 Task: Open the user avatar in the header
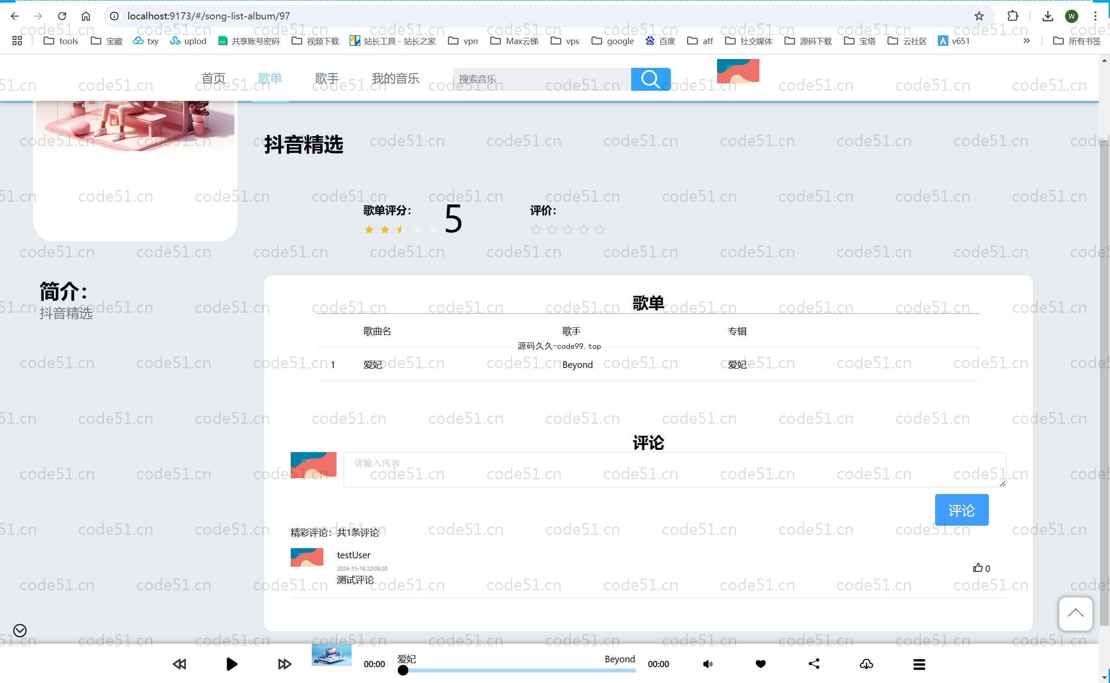[738, 71]
